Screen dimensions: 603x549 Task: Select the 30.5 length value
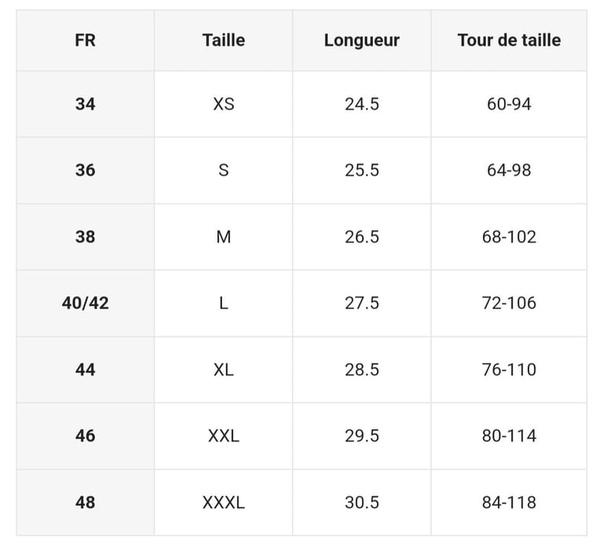coord(361,502)
